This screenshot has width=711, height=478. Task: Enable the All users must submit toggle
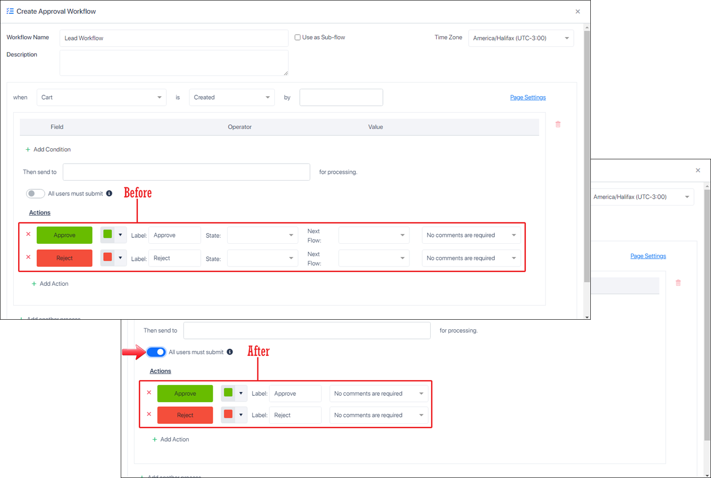(x=35, y=193)
